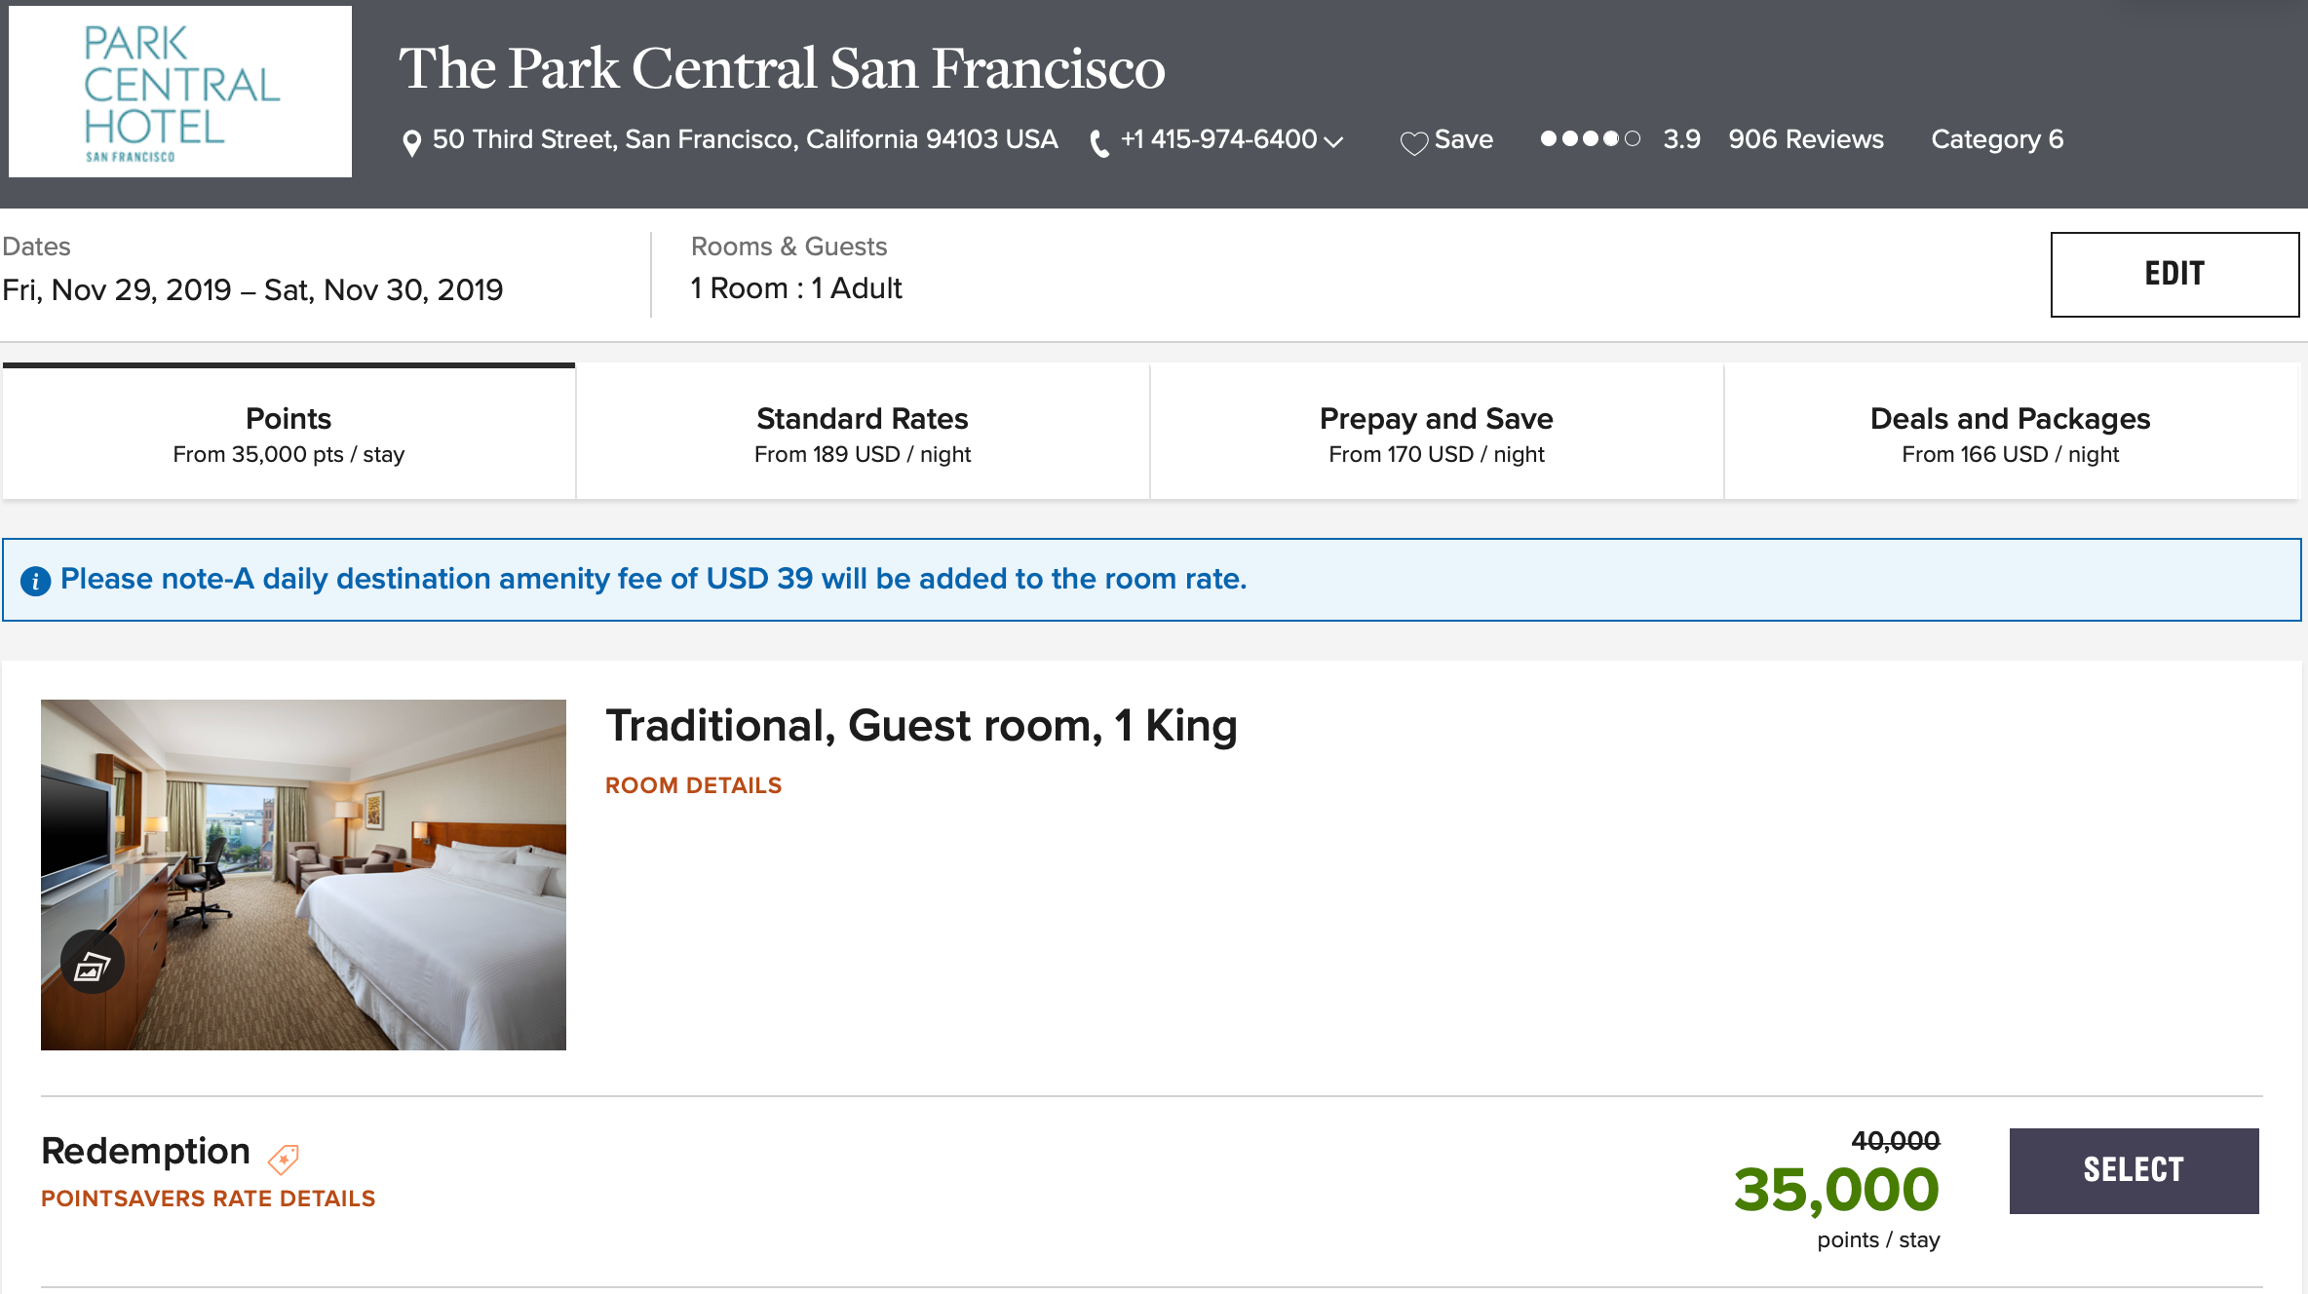2308x1294 pixels.
Task: Select the Deals and Packages tab
Action: [x=2010, y=434]
